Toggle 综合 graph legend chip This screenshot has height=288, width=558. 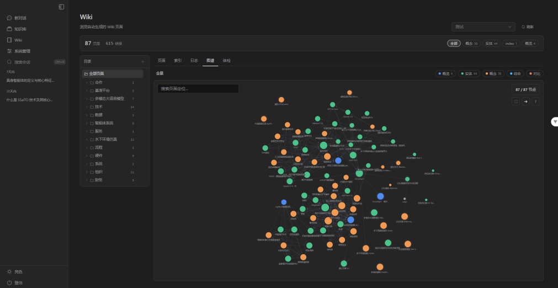516,73
